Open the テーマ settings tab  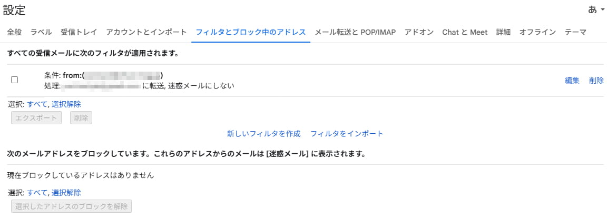tap(575, 32)
